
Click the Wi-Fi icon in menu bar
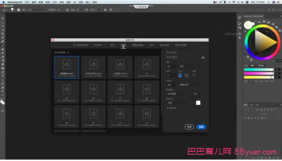pos(234,2)
